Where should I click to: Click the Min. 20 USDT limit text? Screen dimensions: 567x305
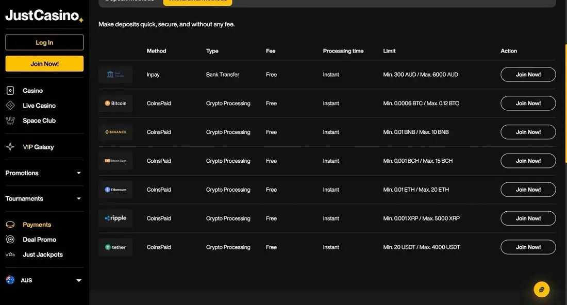[422, 247]
